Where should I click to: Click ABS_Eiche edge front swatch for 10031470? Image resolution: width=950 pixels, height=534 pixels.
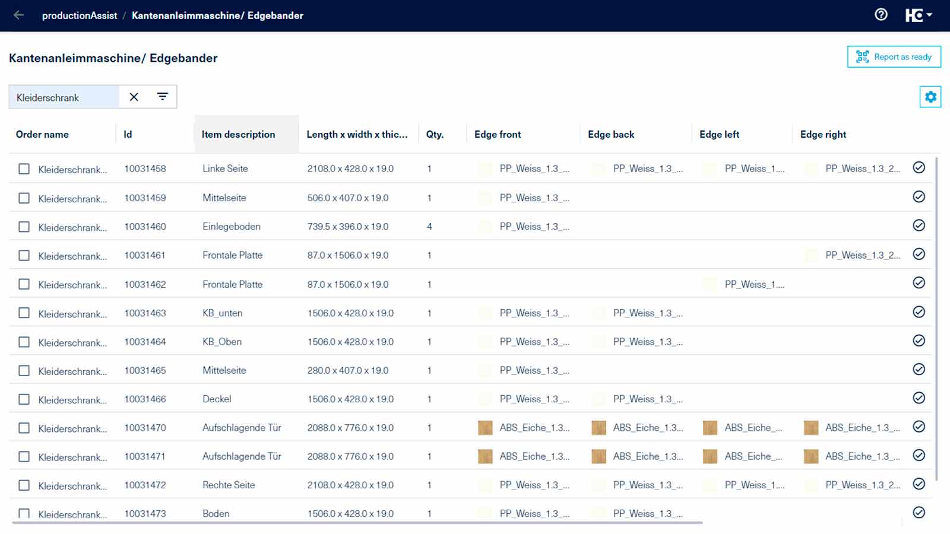click(x=485, y=428)
